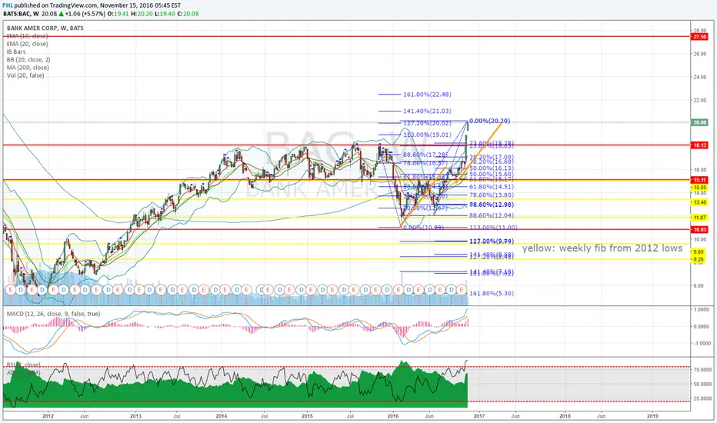Click the IB Bars indicator label
The width and height of the screenshot is (717, 423).
pos(16,52)
